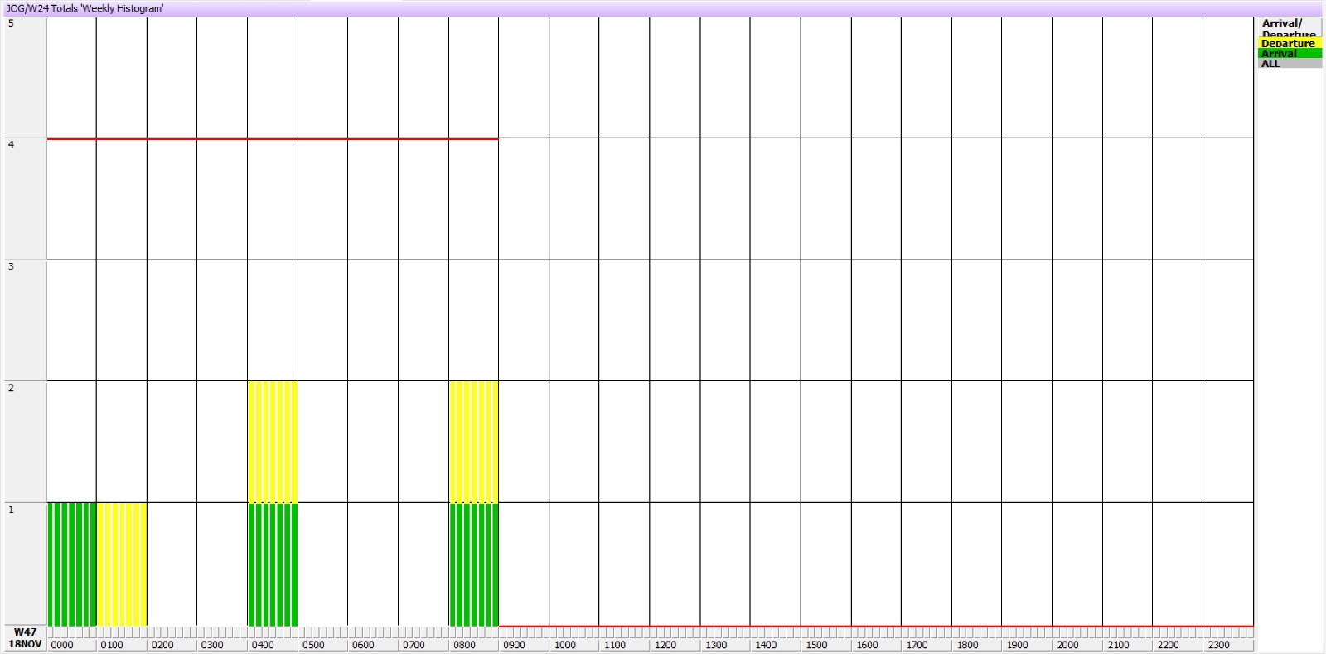1326x654 pixels.
Task: Click the 0600 hour label
Action: pyautogui.click(x=363, y=645)
